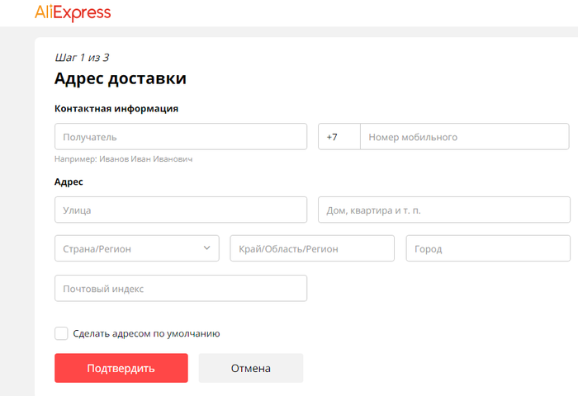578x396 pixels.
Task: Click the chevron arrow in Страна/Регион
Action: pyautogui.click(x=206, y=247)
